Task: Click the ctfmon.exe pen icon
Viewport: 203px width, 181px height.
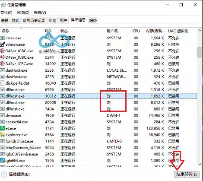Action: point(3,44)
